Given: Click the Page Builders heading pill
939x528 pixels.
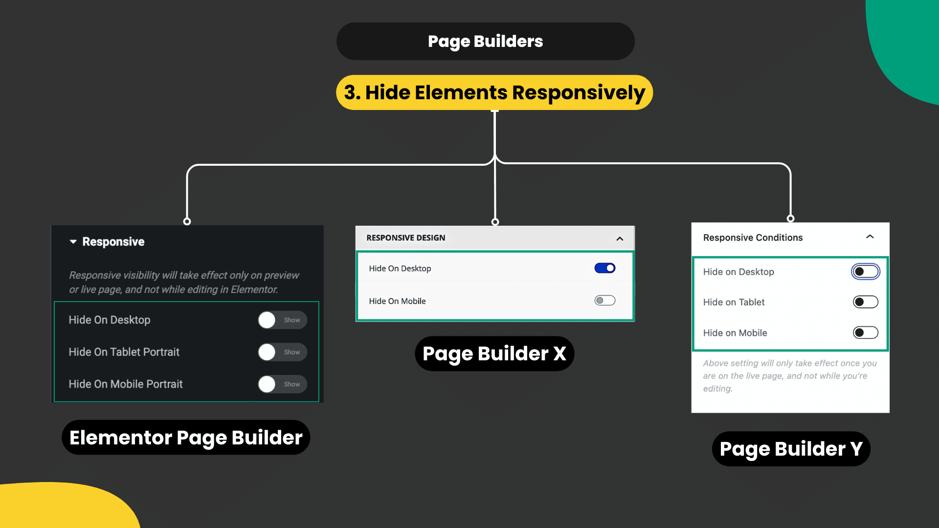Looking at the screenshot, I should coord(485,42).
